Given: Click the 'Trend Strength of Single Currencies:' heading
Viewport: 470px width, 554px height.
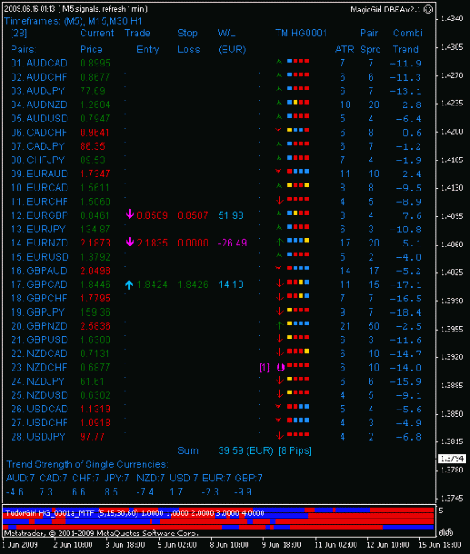Looking at the screenshot, I should coord(87,464).
